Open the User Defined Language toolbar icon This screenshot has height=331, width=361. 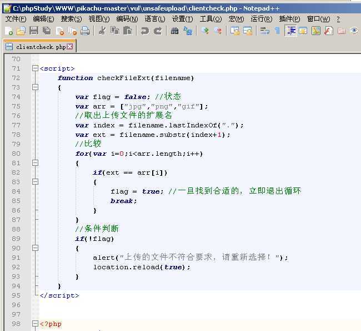tap(303, 31)
